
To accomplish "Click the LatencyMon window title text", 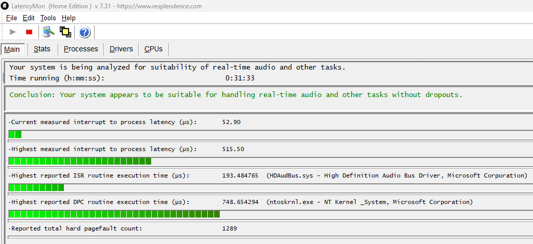I will pyautogui.click(x=106, y=6).
